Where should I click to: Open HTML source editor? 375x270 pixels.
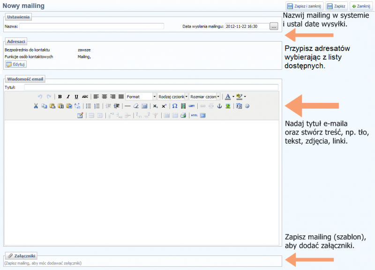coord(194,115)
